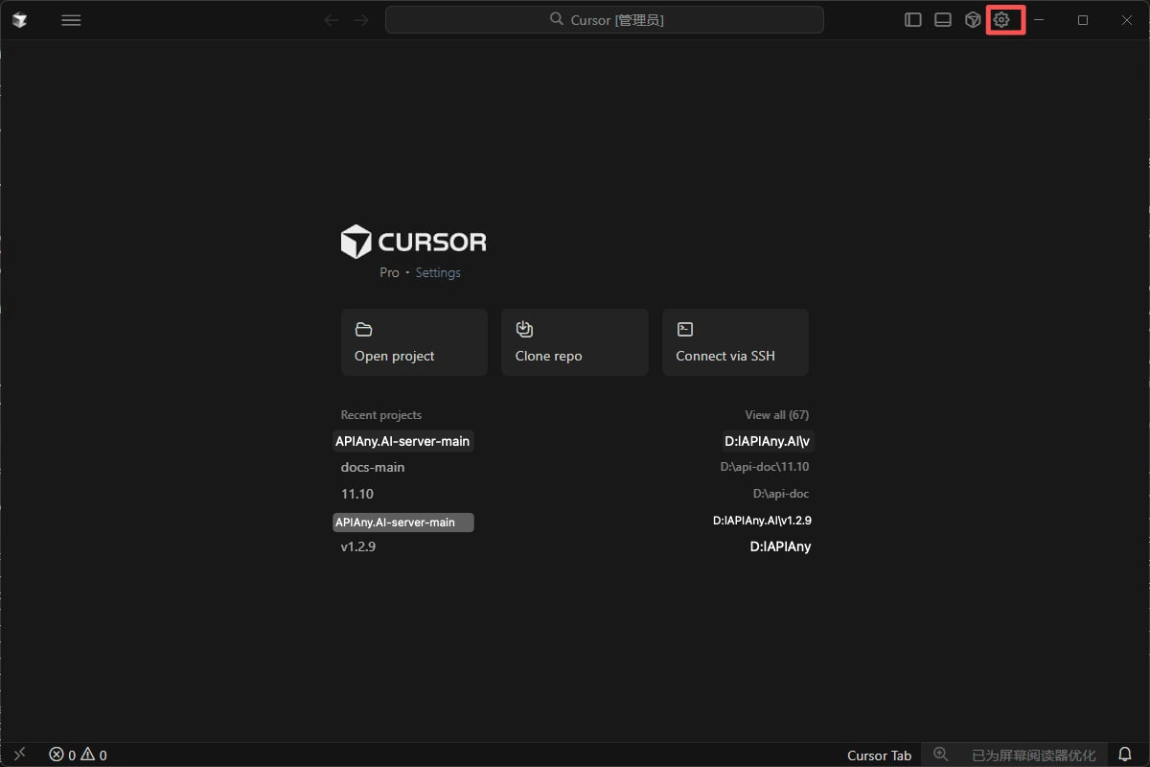1150x767 pixels.
Task: Click the Open project button
Action: (414, 342)
